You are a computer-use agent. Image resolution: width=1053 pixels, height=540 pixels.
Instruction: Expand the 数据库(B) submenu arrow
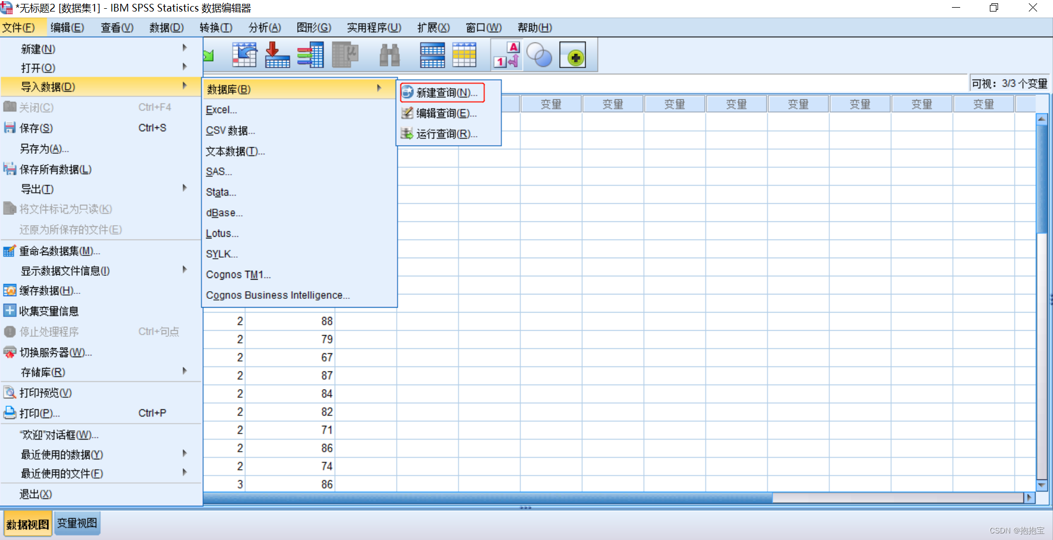coord(379,88)
